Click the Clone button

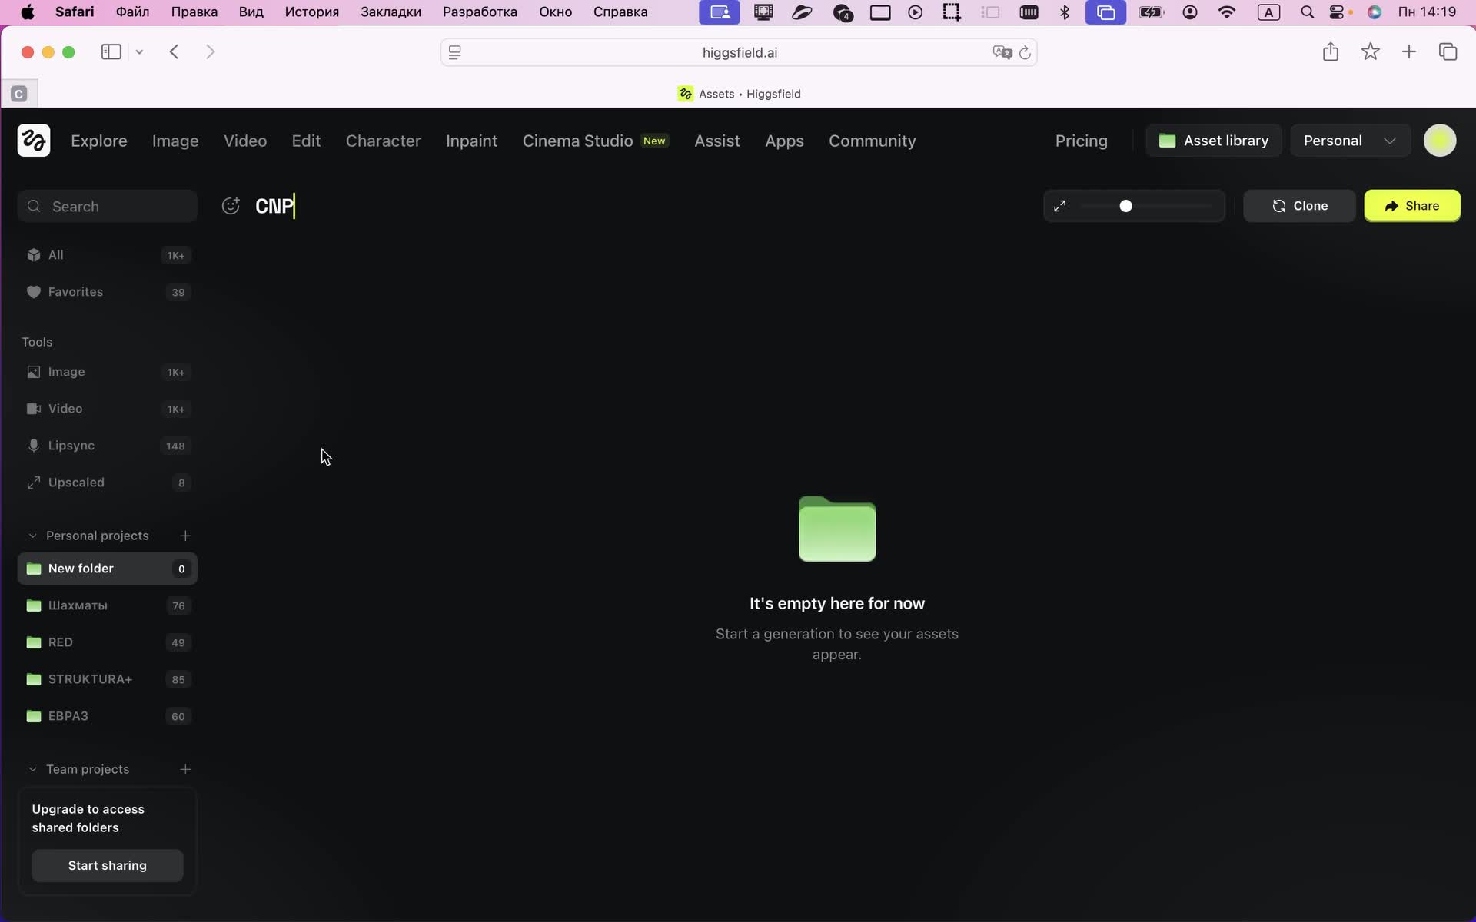[1299, 206]
